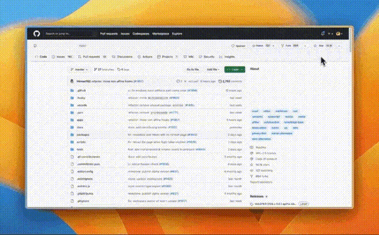
Task: Switch to the repository Issues tab
Action: (62, 57)
